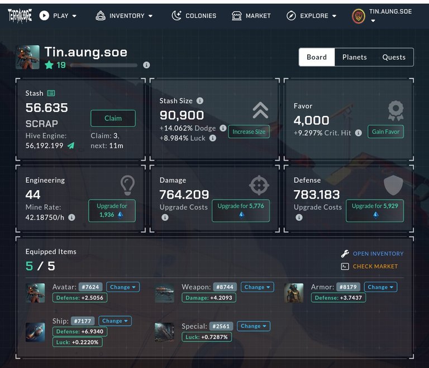
Task: Click the terminal icon by Check Market
Action: click(x=345, y=267)
